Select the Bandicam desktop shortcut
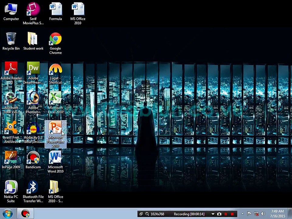Image resolution: width=292 pixels, height=219 pixels. click(x=33, y=160)
